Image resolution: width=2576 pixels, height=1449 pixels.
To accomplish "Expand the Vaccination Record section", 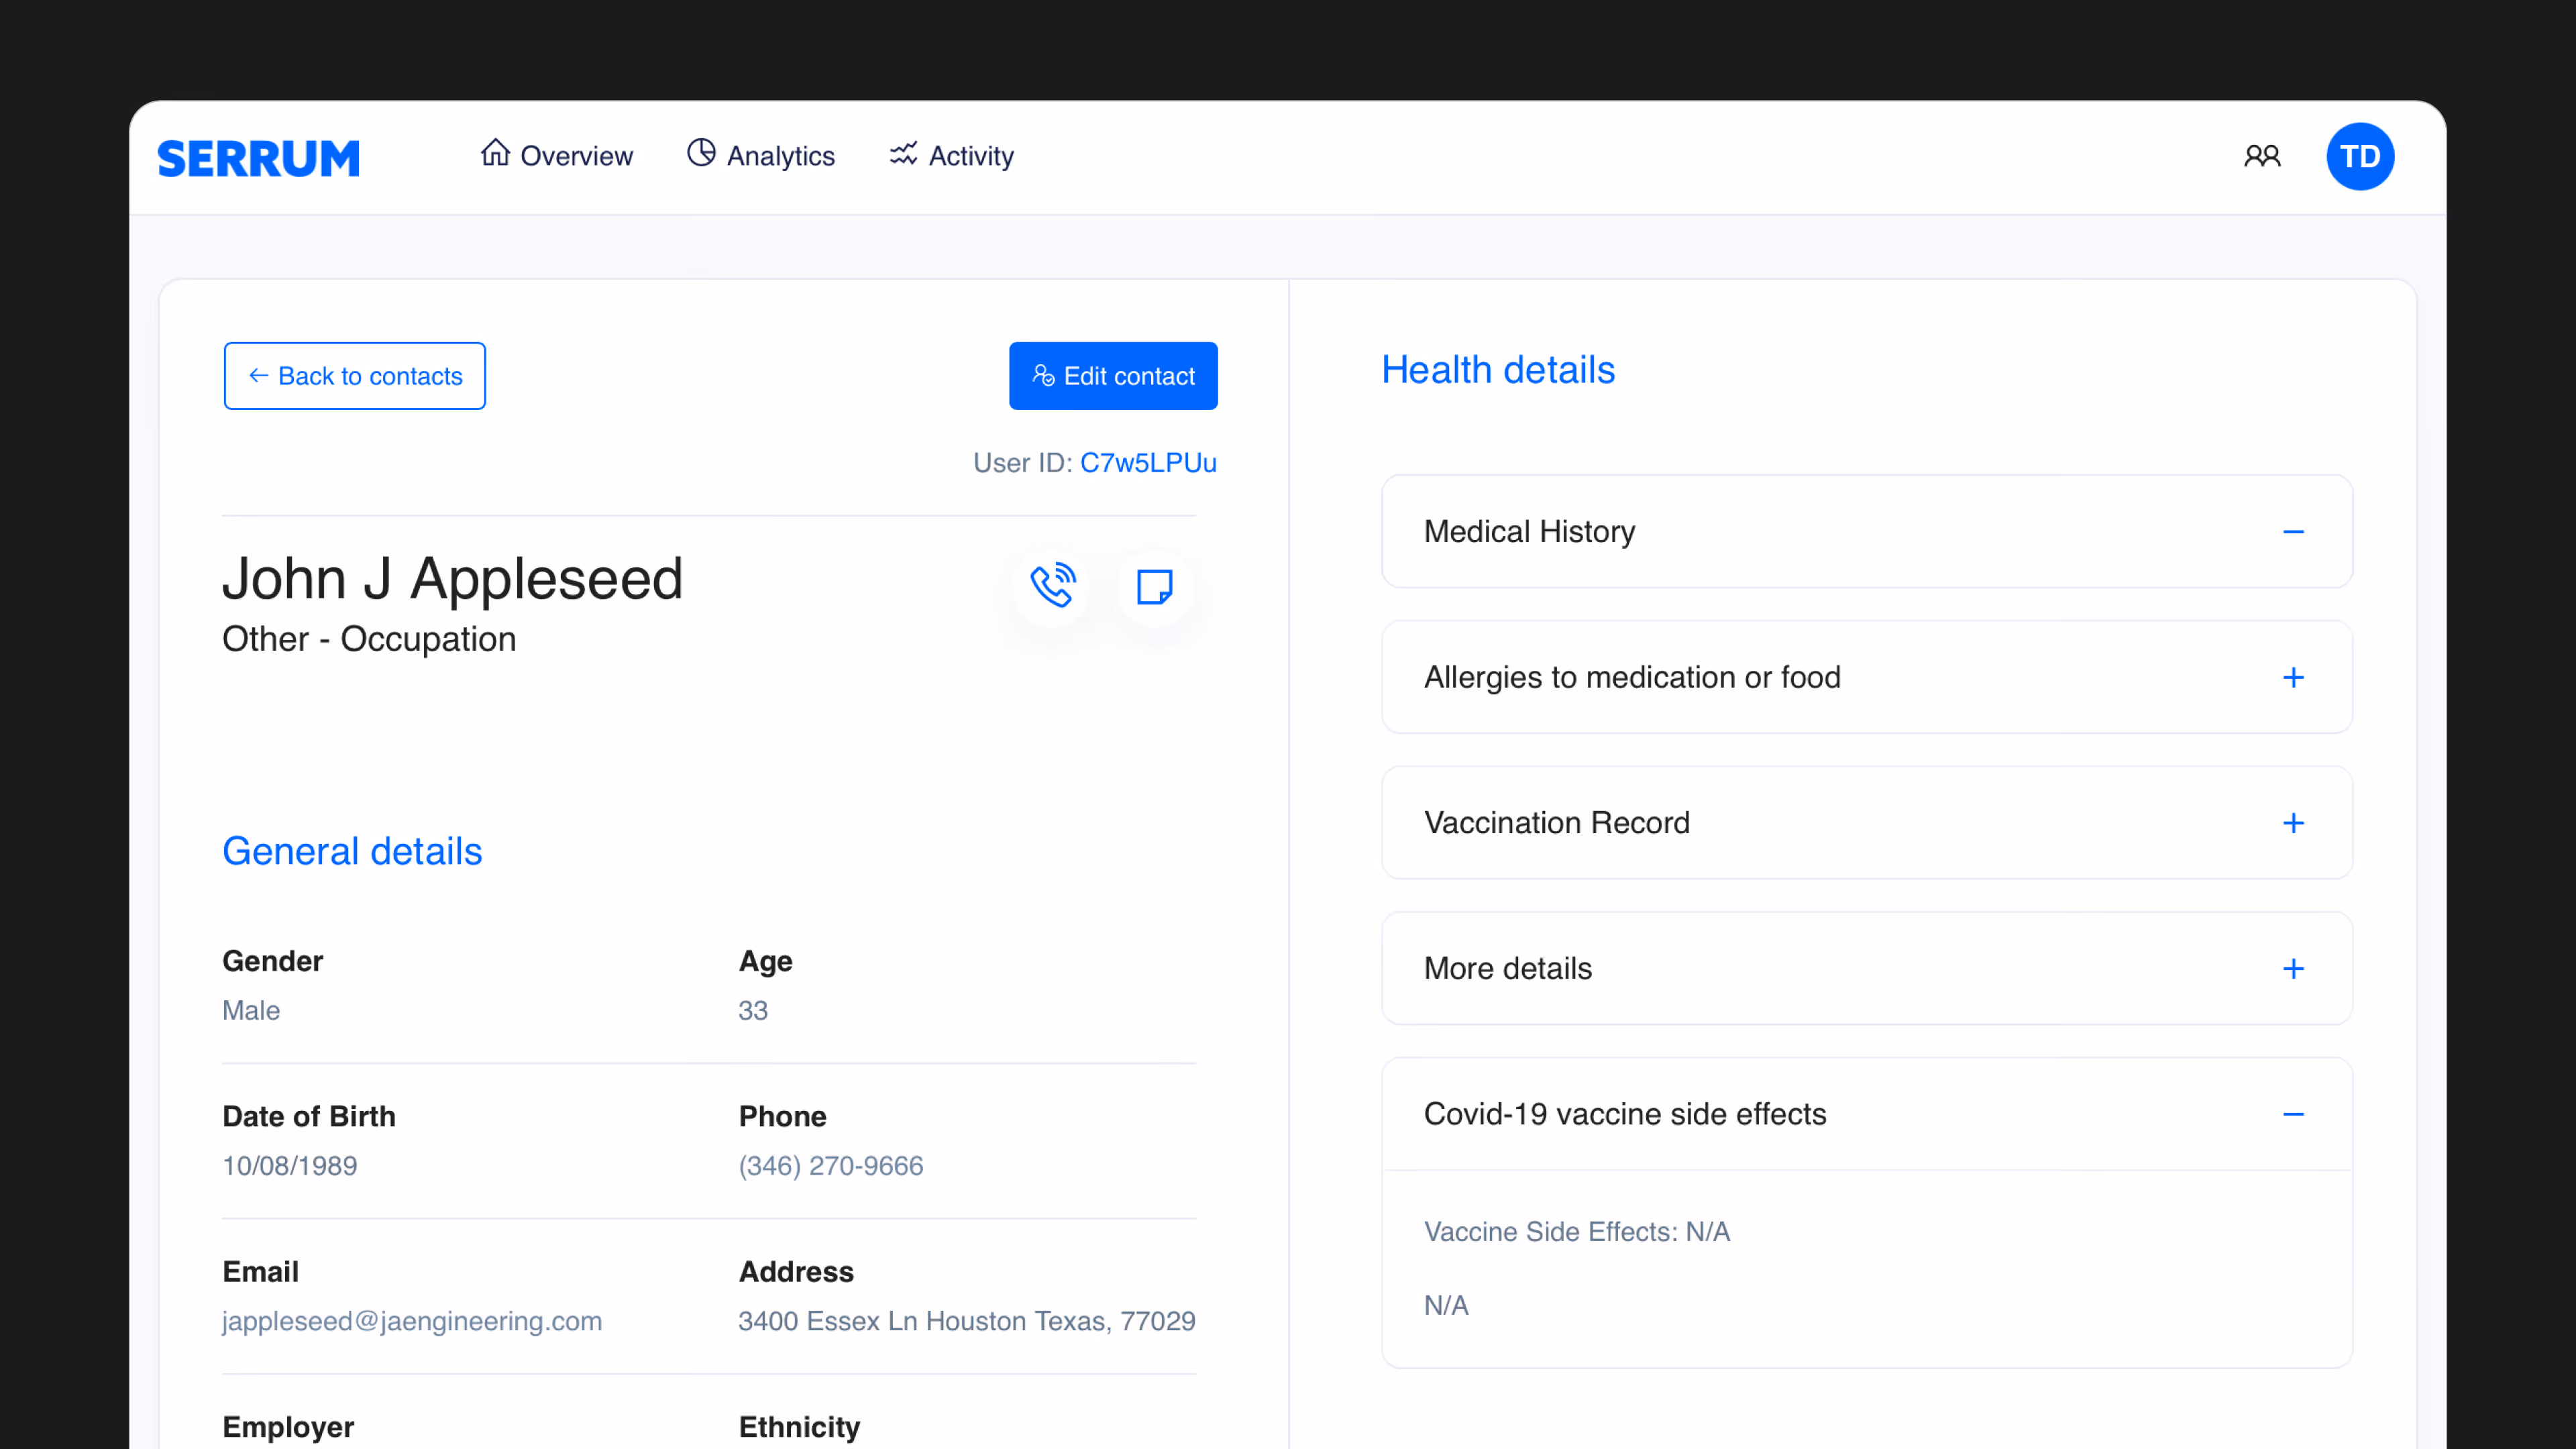I will pyautogui.click(x=2293, y=823).
